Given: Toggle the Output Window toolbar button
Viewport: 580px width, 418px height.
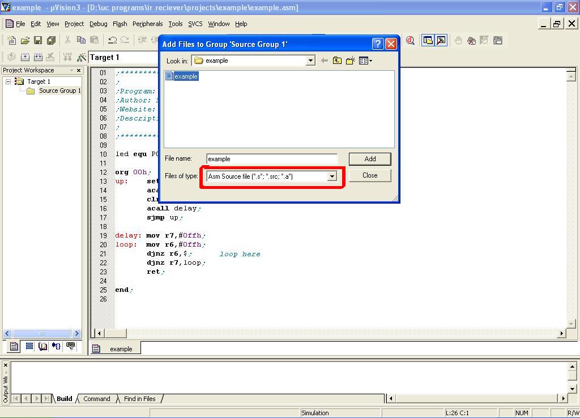Looking at the screenshot, I should click(x=441, y=40).
